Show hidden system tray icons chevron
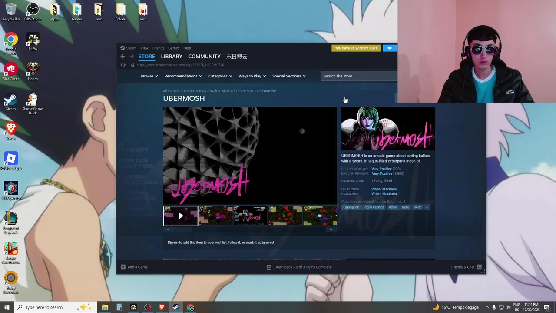556x313 pixels. point(487,307)
